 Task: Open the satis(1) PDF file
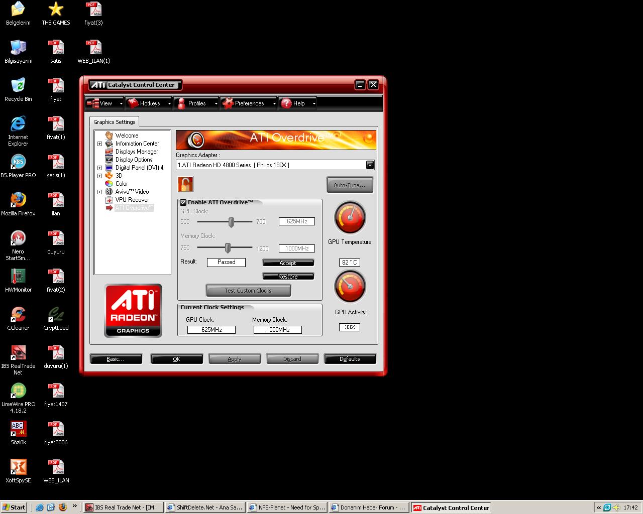click(x=56, y=166)
